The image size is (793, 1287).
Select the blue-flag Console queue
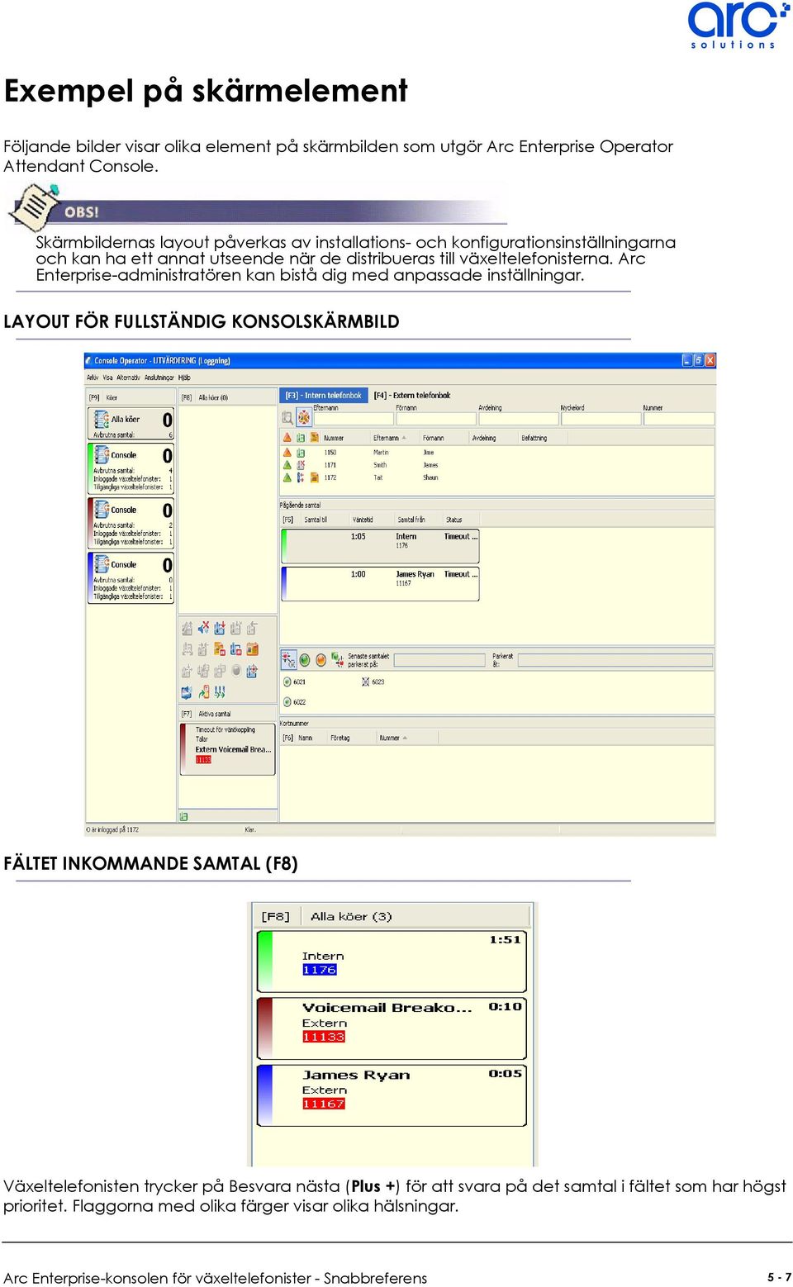pos(131,577)
